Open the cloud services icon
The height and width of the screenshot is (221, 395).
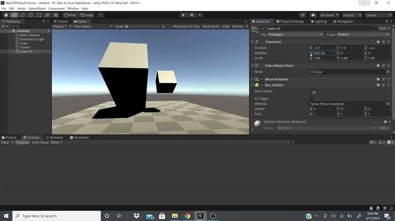click(x=313, y=15)
